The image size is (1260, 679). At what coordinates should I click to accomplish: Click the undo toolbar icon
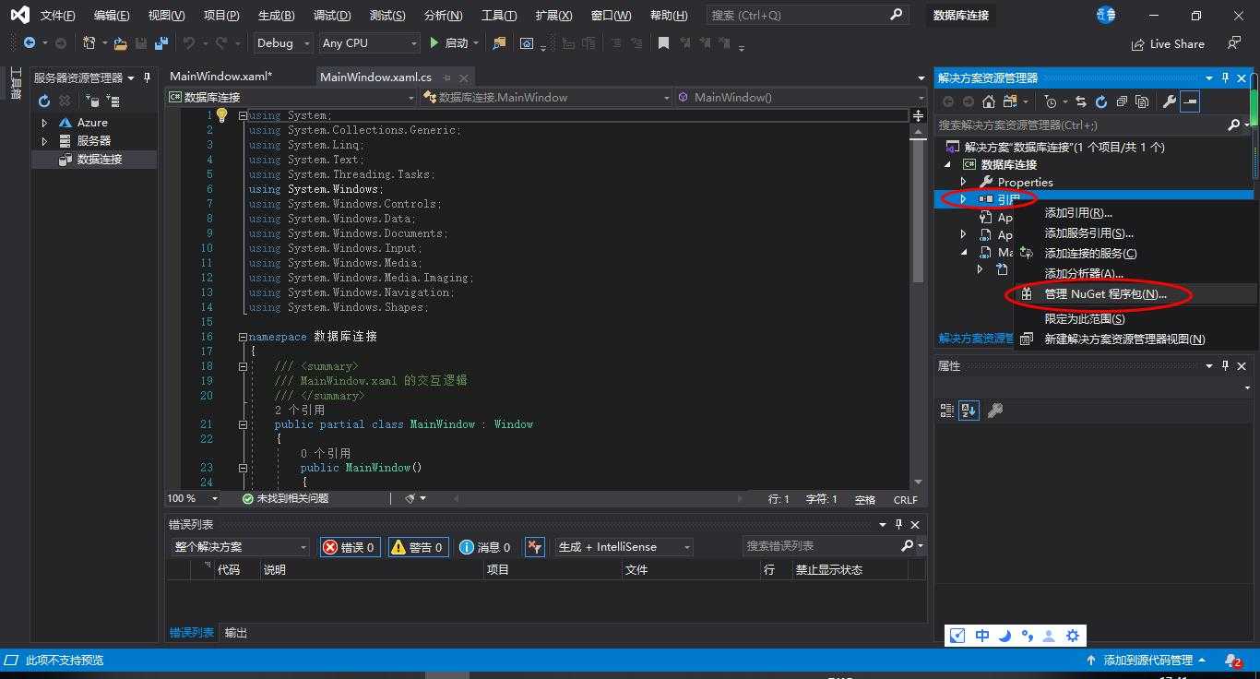point(188,43)
